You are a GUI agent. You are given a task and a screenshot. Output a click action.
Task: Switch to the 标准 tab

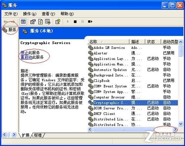click(x=38, y=135)
